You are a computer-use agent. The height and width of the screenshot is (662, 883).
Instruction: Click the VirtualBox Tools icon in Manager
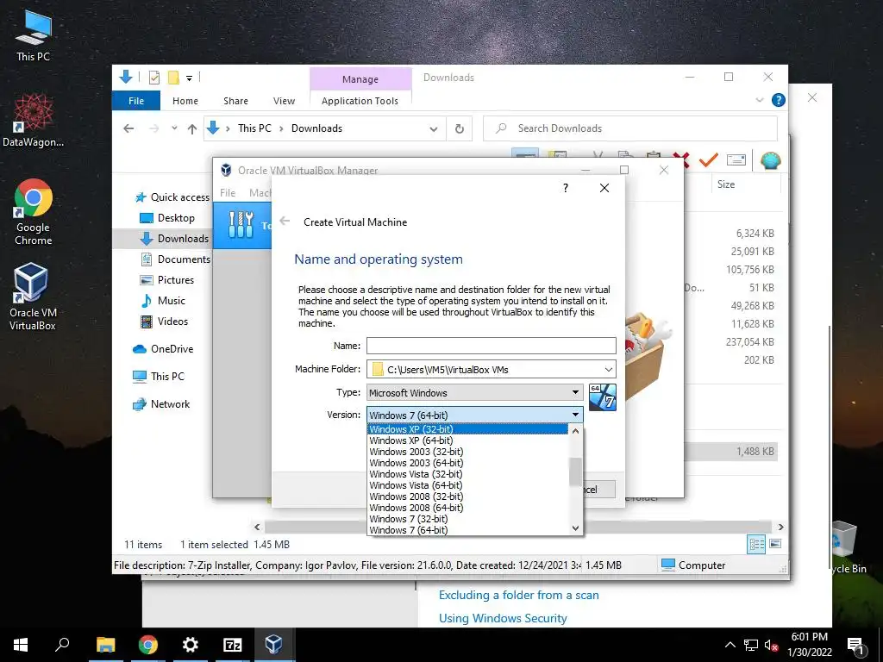tap(241, 225)
